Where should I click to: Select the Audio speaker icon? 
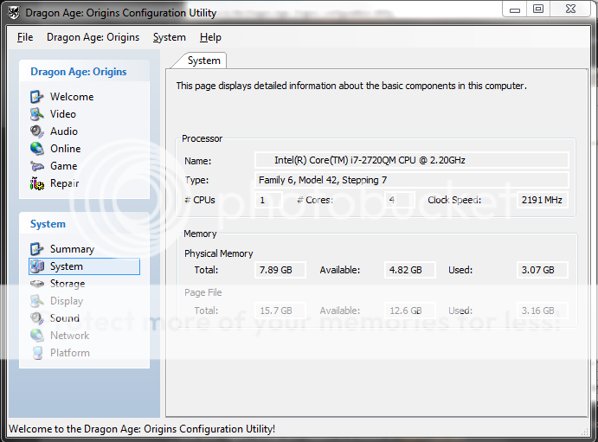37,131
